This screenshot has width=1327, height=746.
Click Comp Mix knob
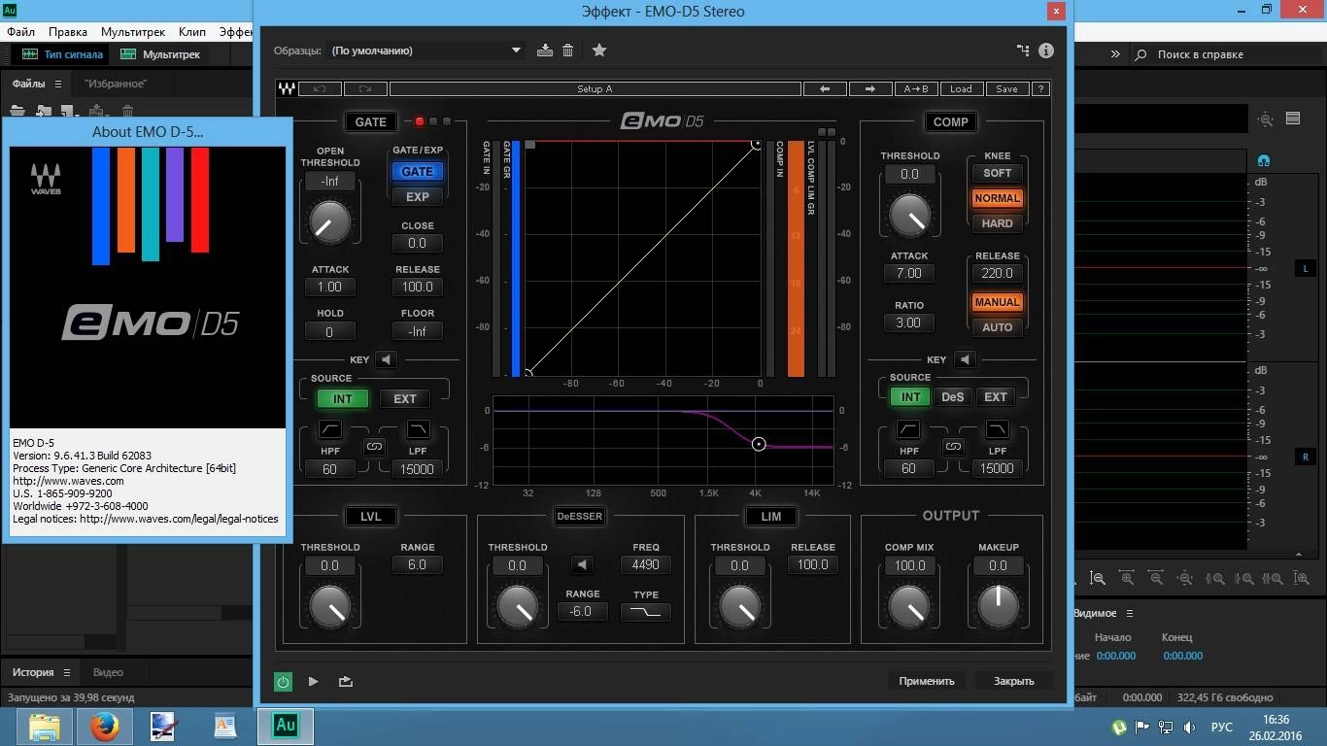click(909, 606)
